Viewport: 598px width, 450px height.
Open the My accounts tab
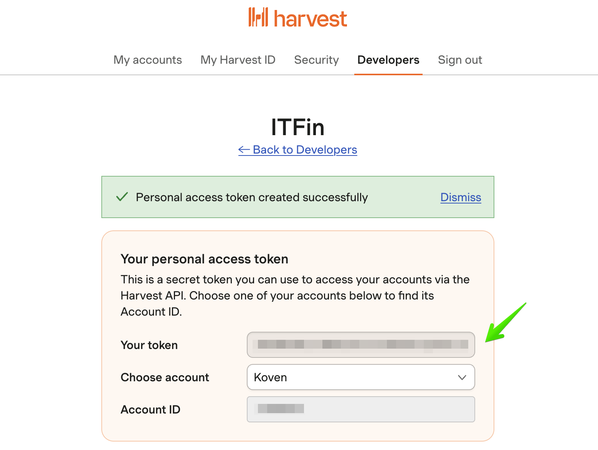148,60
